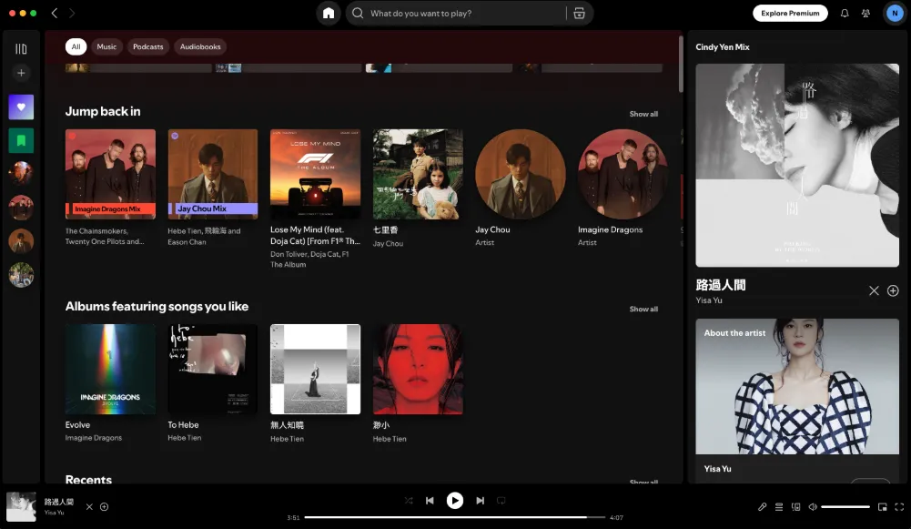Select the Music filter chip
The height and width of the screenshot is (529, 911).
106,46
